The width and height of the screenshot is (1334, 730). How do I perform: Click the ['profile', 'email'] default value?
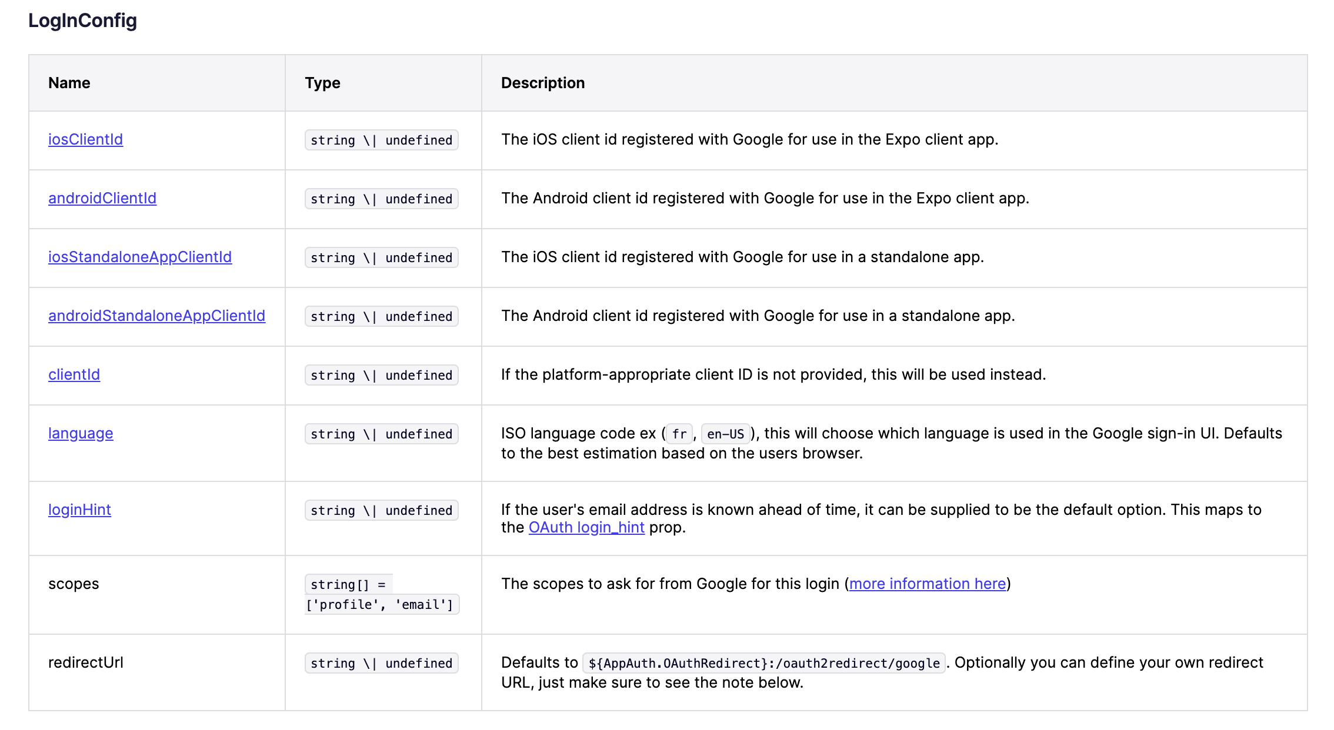381,604
